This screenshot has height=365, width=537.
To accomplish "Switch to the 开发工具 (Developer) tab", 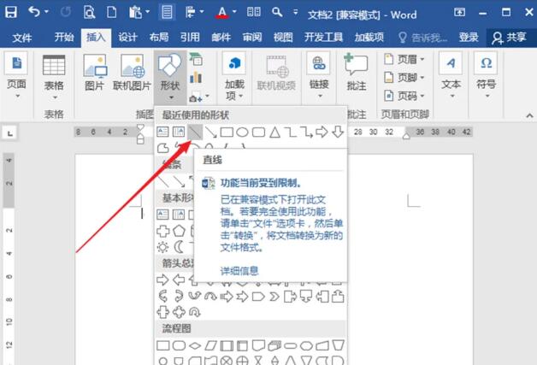I will coord(323,37).
